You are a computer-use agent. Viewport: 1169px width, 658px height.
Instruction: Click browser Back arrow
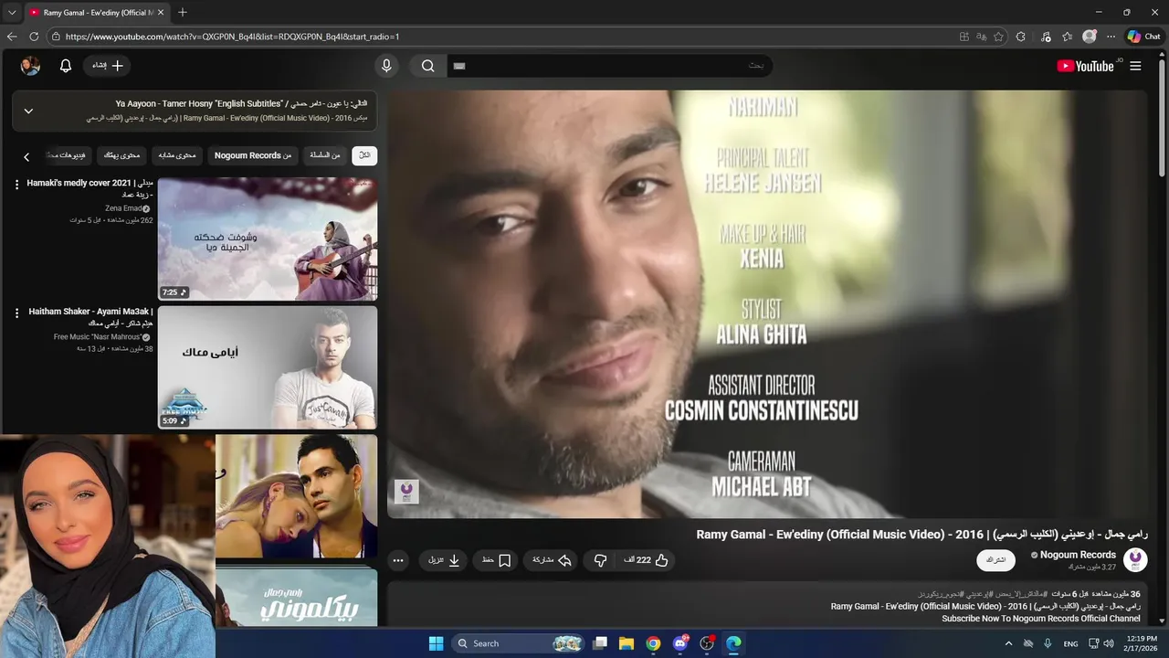coord(12,37)
